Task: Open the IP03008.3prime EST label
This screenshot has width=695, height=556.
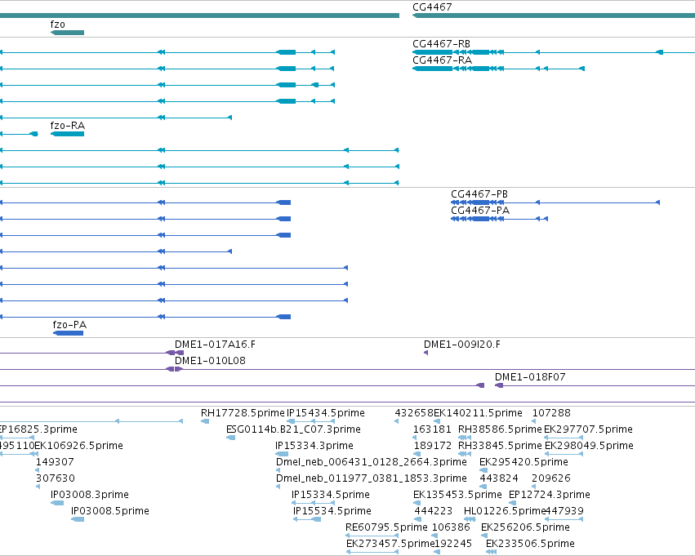Action: pyautogui.click(x=90, y=495)
